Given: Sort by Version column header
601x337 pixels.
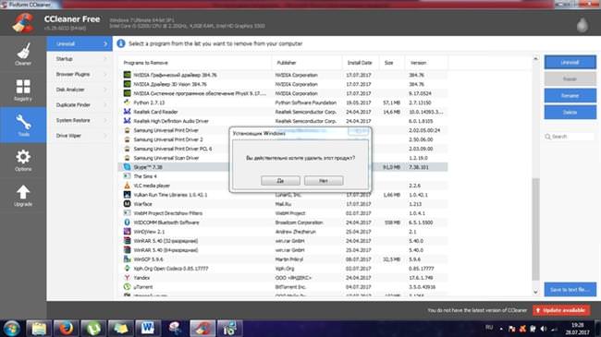Looking at the screenshot, I should (x=426, y=63).
